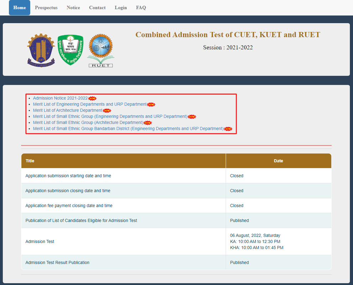353x285 pixels.
Task: Open Admission Notice 2021-2022 link
Action: point(60,98)
